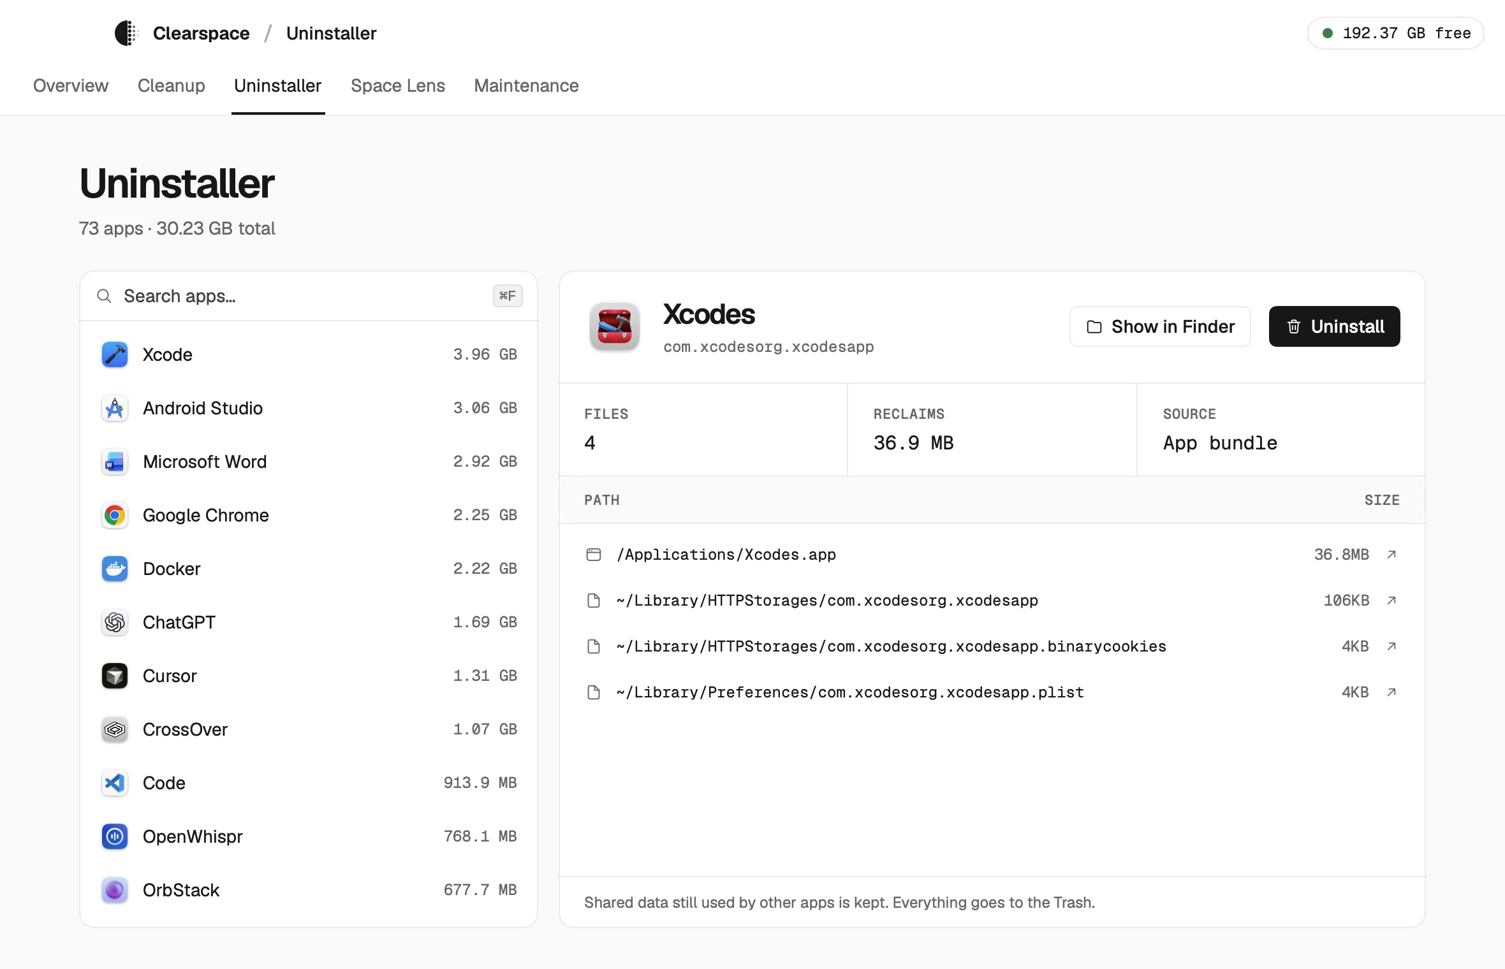
Task: Select ChatGPT in the app list
Action: 309,622
